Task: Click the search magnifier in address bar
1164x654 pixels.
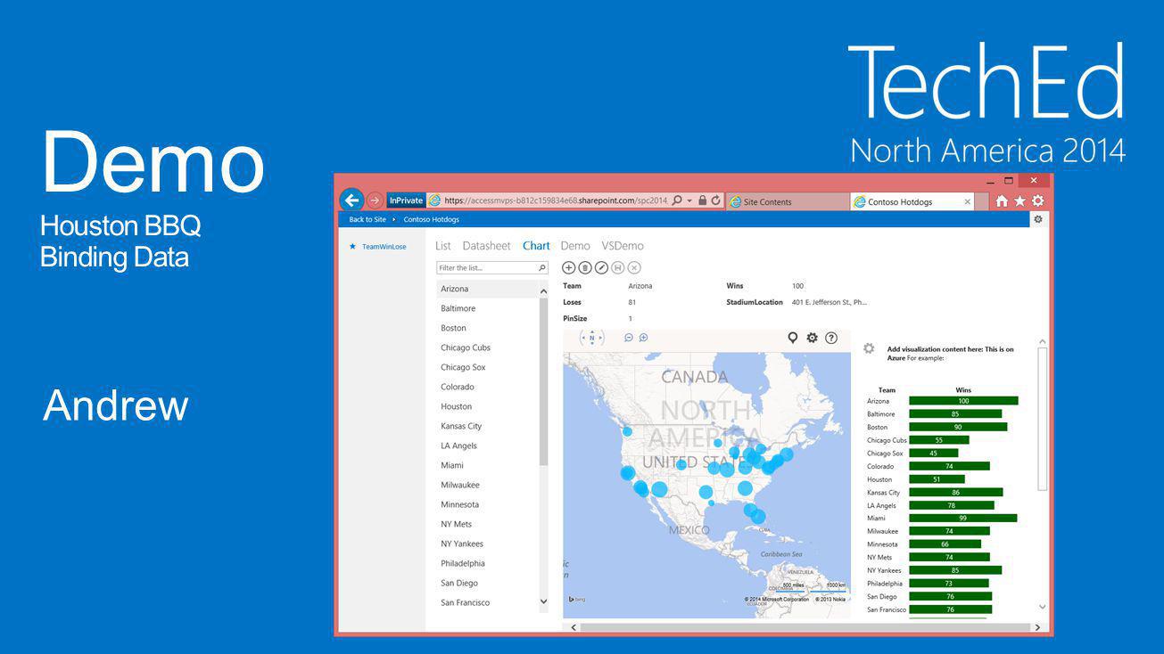Action: pos(677,201)
